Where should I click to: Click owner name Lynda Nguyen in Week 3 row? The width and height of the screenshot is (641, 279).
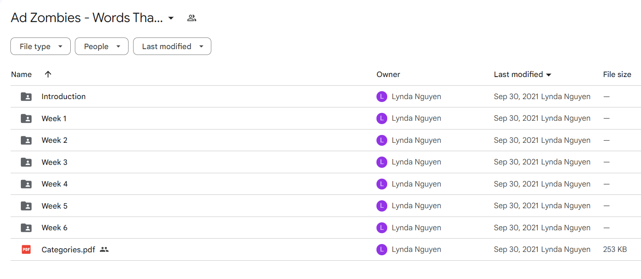[416, 162]
